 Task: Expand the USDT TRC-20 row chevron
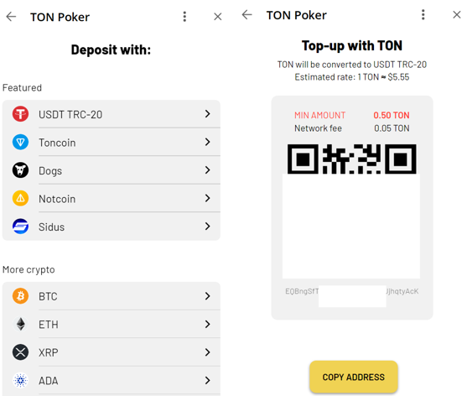coord(208,113)
